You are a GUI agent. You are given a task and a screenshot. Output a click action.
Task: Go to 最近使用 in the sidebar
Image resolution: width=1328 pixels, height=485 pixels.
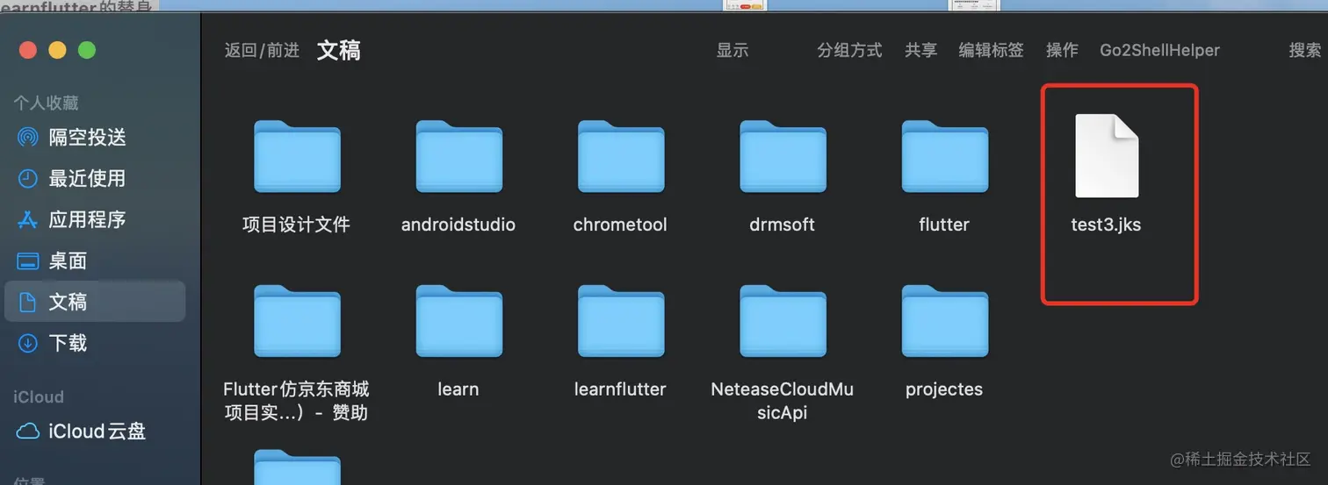[95, 179]
